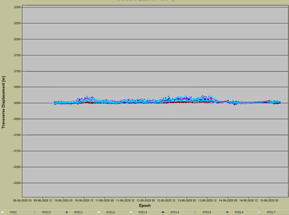Click the 15-06-2020 00 x-axis label
289x215 pixels.
click(x=269, y=201)
